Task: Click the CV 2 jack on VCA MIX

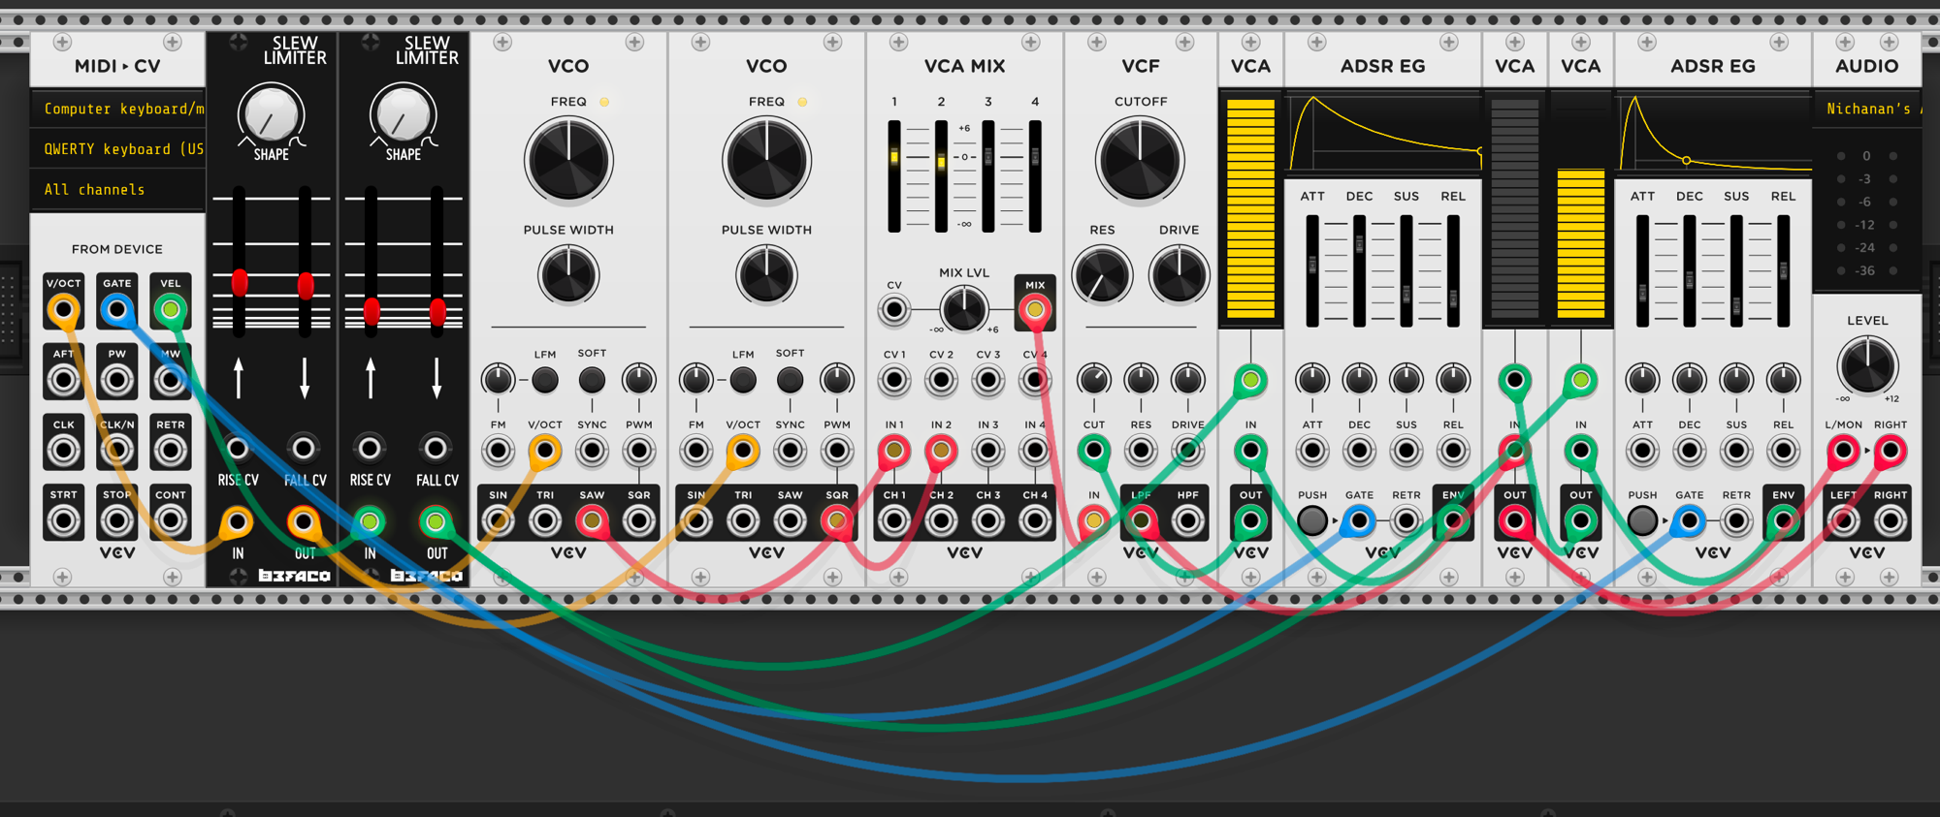Action: click(941, 380)
